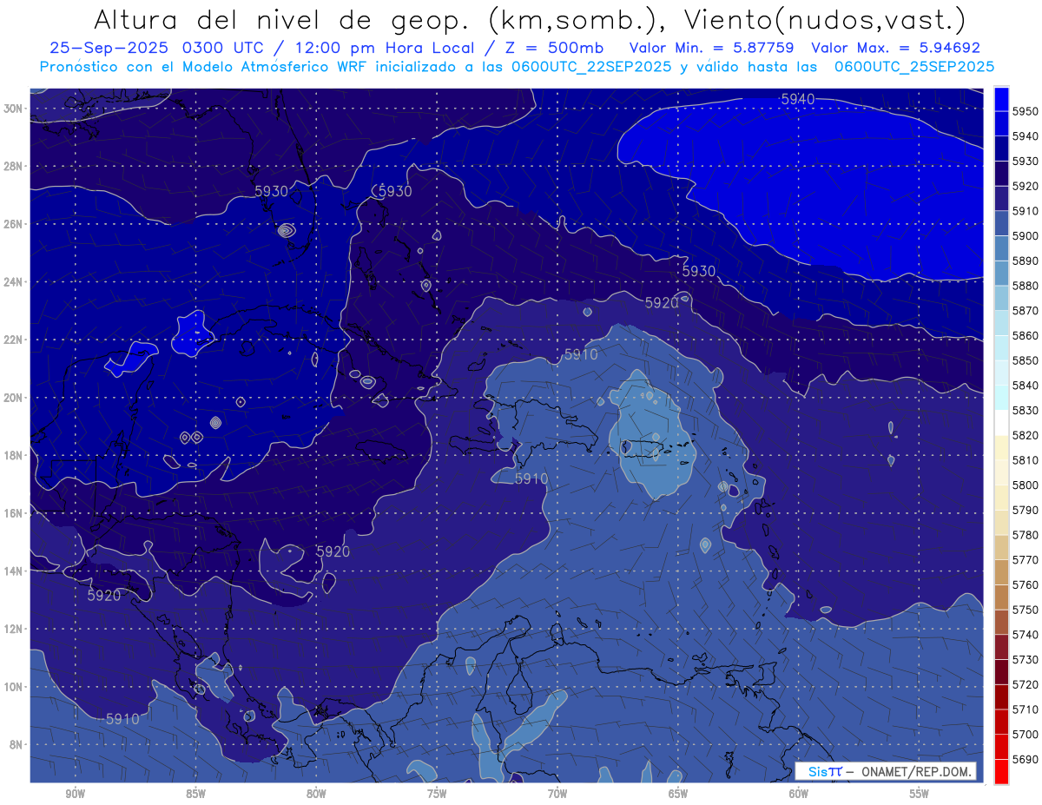Image resolution: width=1042 pixels, height=805 pixels.
Task: Click the 70W longitude axis label
Action: [x=557, y=794]
